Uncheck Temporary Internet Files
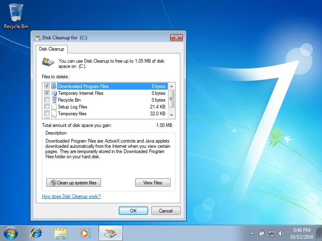Screen dimensions: 322x241 point(47,93)
